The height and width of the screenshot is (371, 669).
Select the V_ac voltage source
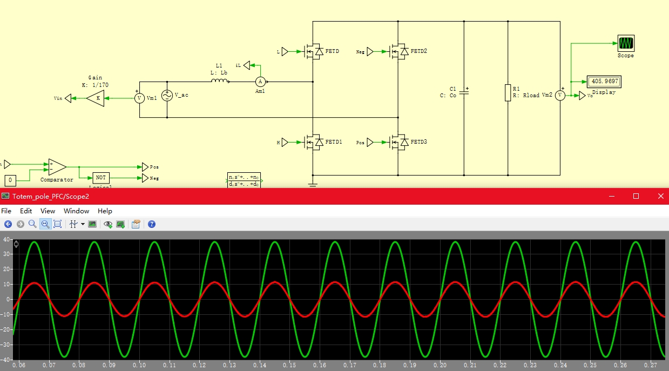point(166,97)
